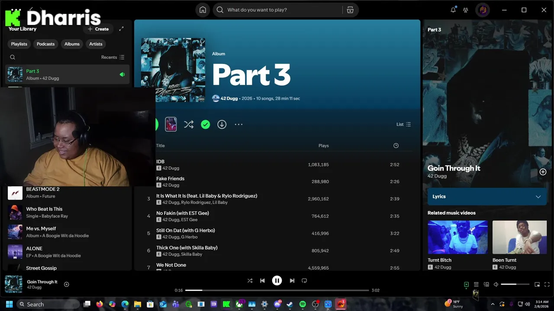
Task: Open the ALONE EP in the library
Action: [x=68, y=252]
